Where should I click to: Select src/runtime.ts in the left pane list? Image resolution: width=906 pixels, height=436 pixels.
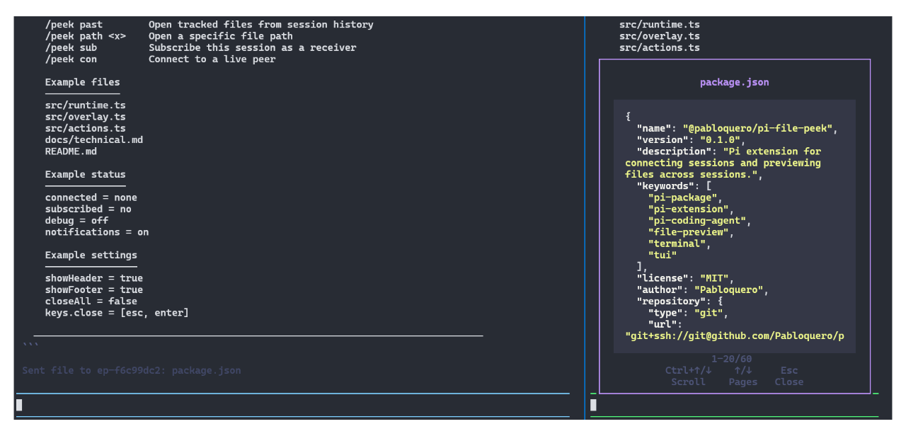pos(85,105)
